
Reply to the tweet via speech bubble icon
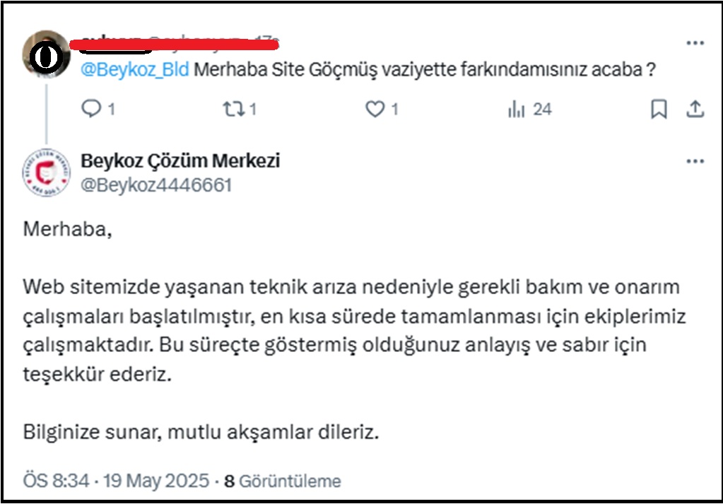point(91,109)
